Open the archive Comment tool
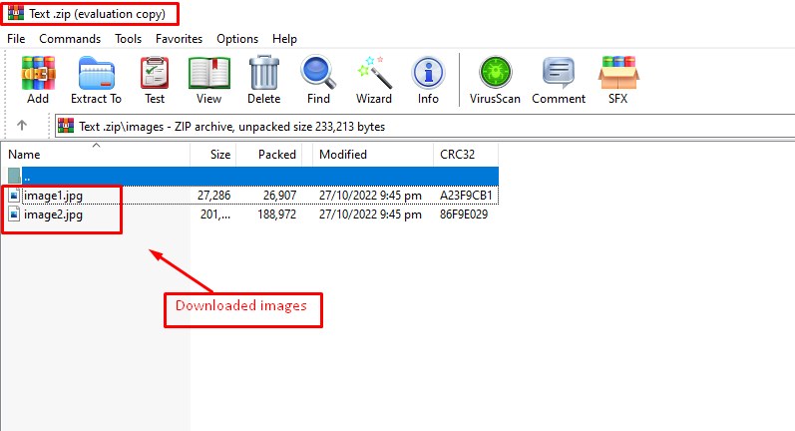The height and width of the screenshot is (431, 795). tap(559, 74)
